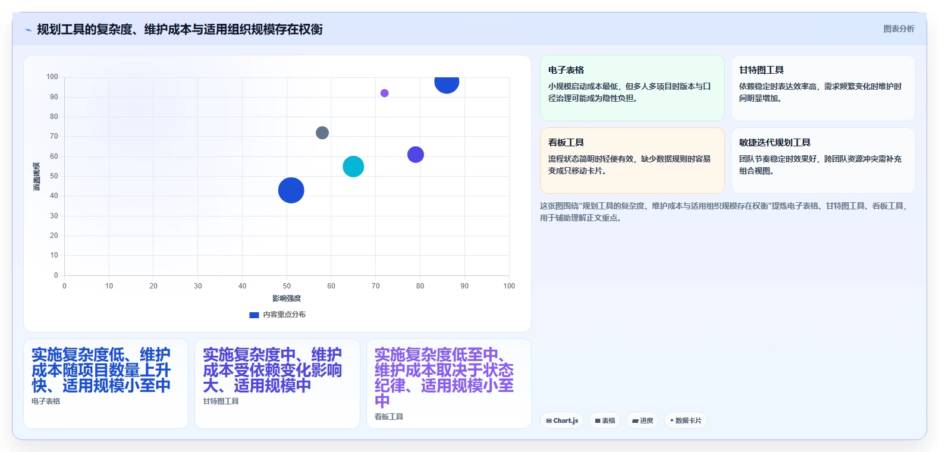Toggle the 内容重点分布 legend swatch
Viewport: 939px width, 452px height.
pyautogui.click(x=254, y=315)
